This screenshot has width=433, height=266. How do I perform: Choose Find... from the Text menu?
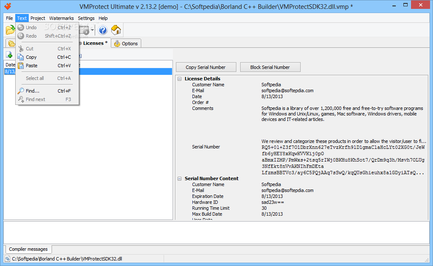(x=47, y=91)
